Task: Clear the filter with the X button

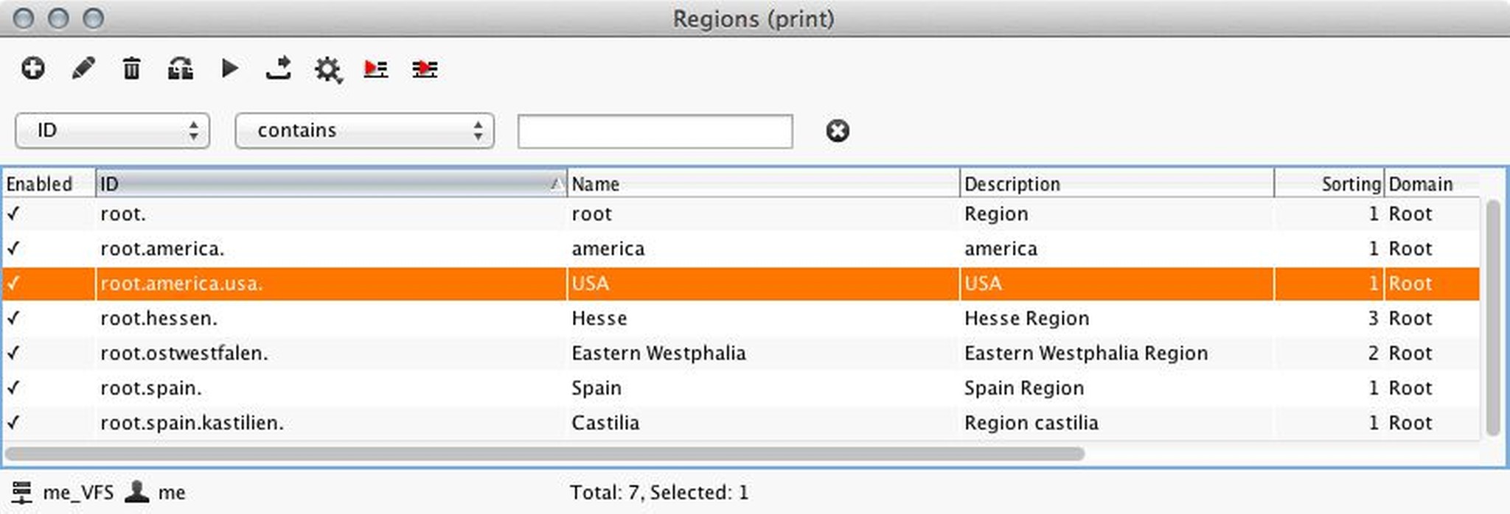Action: [838, 131]
